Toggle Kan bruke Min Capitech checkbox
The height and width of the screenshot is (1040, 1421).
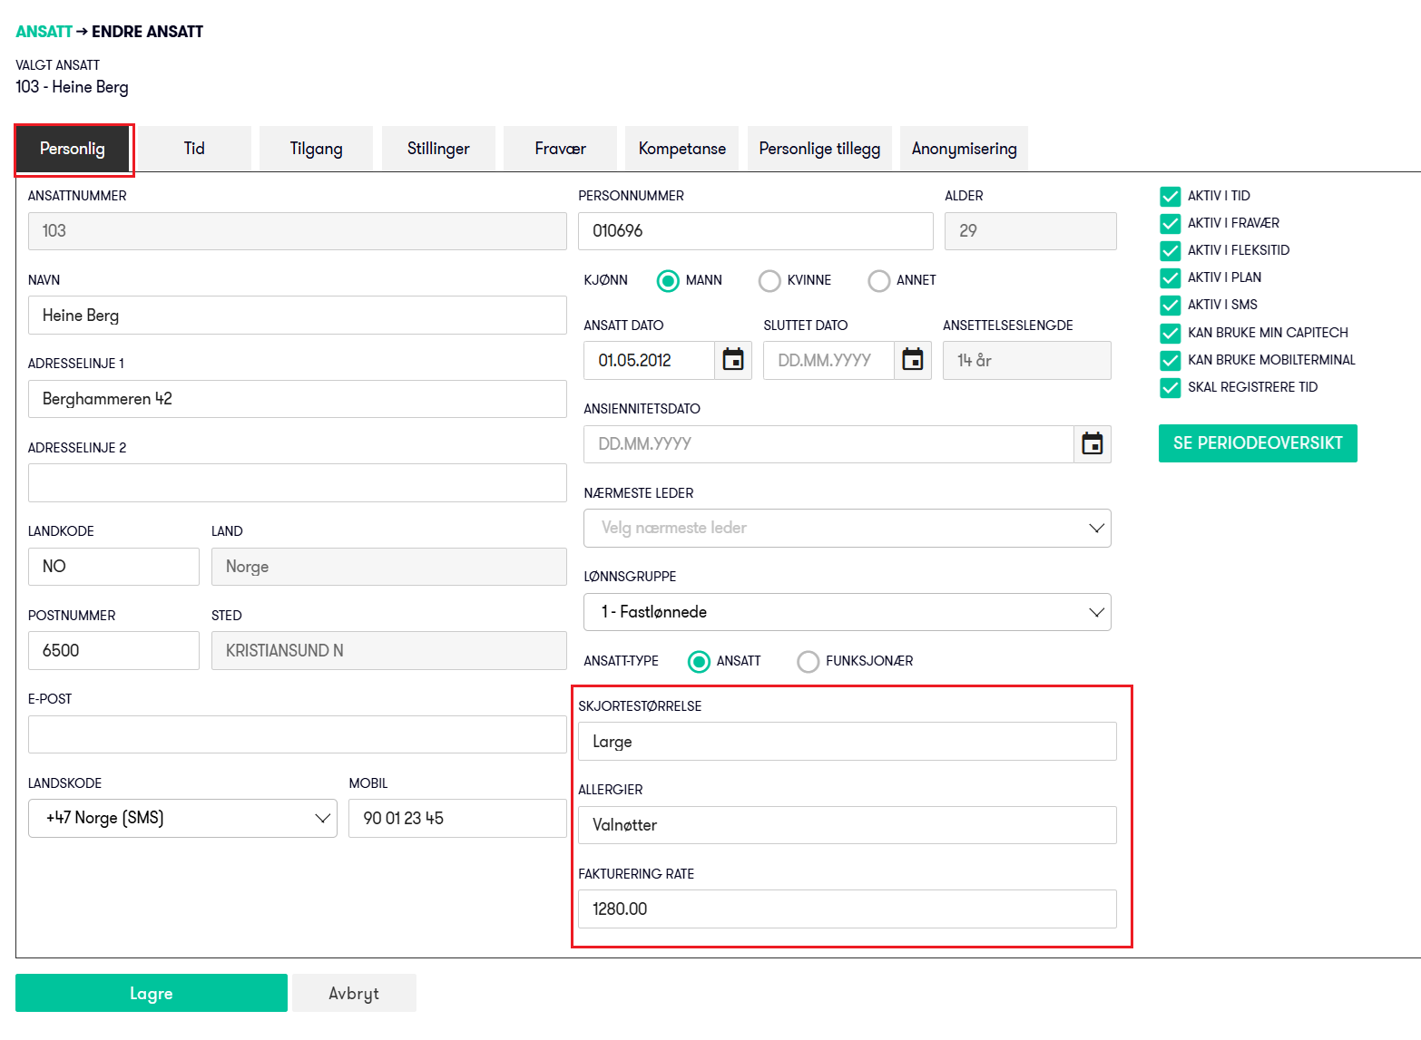click(1171, 333)
